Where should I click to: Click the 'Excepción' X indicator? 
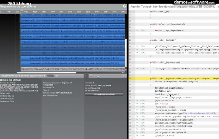[x=53, y=88]
